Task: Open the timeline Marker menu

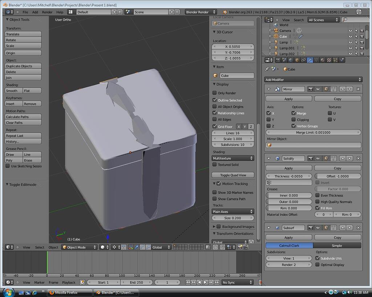Action: pos(39,282)
